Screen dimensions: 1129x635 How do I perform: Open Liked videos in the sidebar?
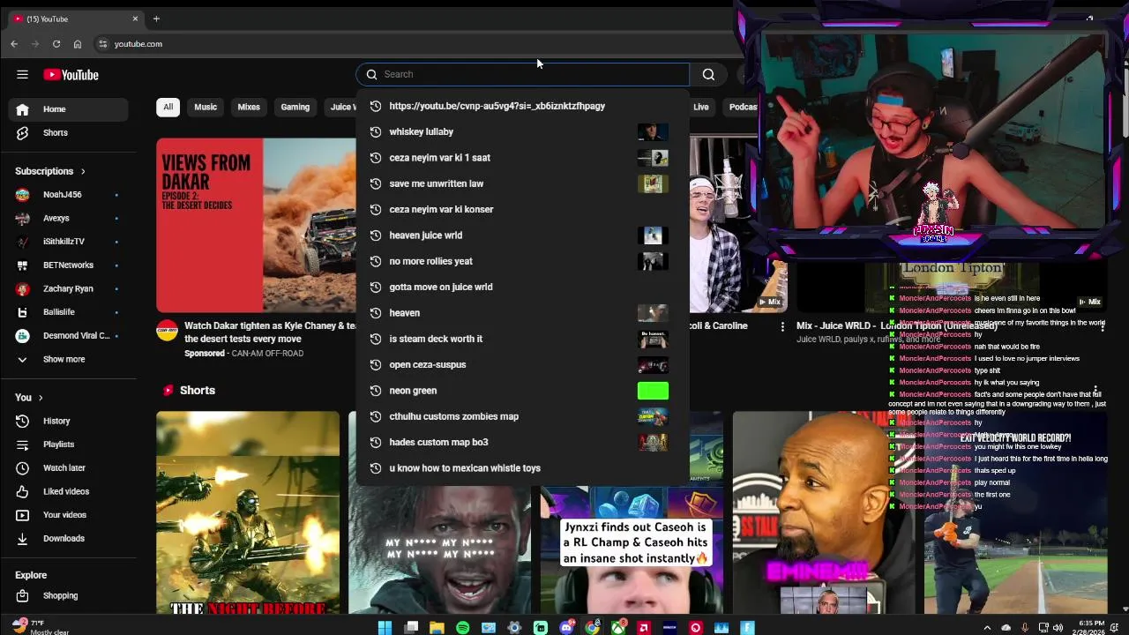coord(69,491)
